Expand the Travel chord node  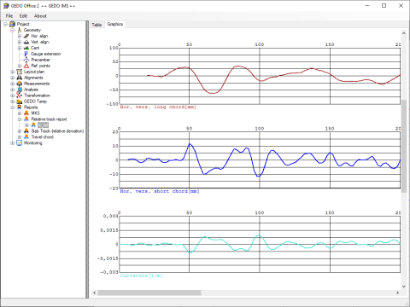20,137
